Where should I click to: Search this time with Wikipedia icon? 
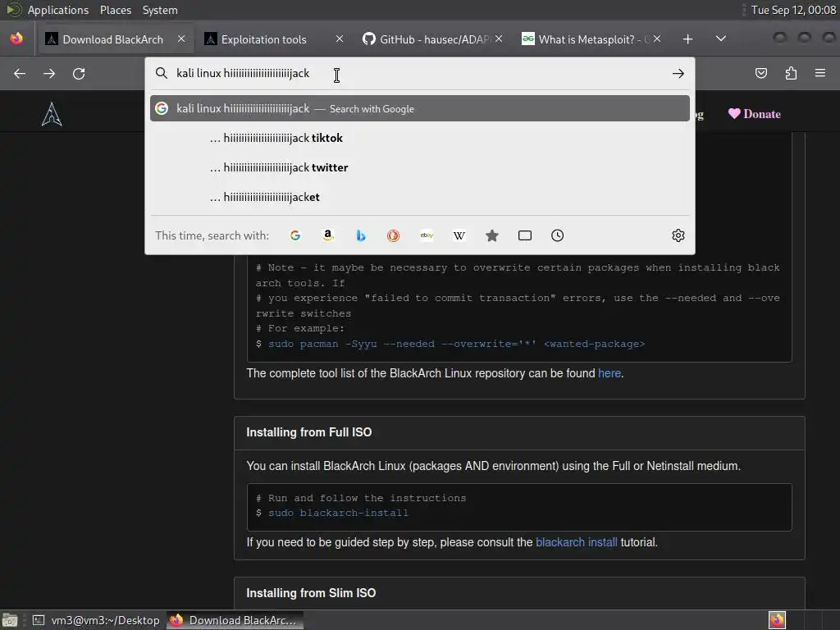coord(459,235)
